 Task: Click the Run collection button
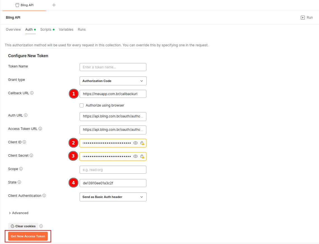coord(307,18)
